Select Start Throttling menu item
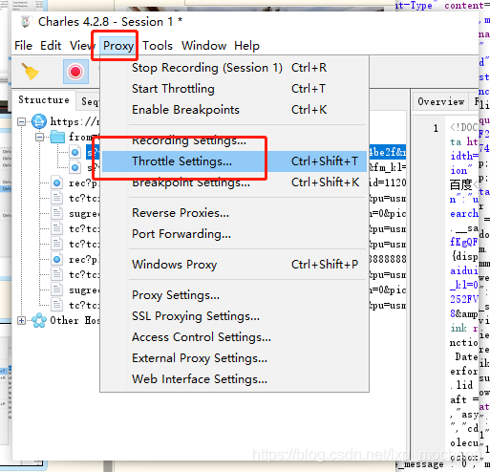The height and width of the screenshot is (472, 490). [234, 89]
